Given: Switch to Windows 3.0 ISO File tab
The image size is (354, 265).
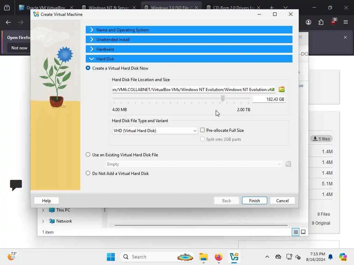Looking at the screenshot, I should (171, 8).
